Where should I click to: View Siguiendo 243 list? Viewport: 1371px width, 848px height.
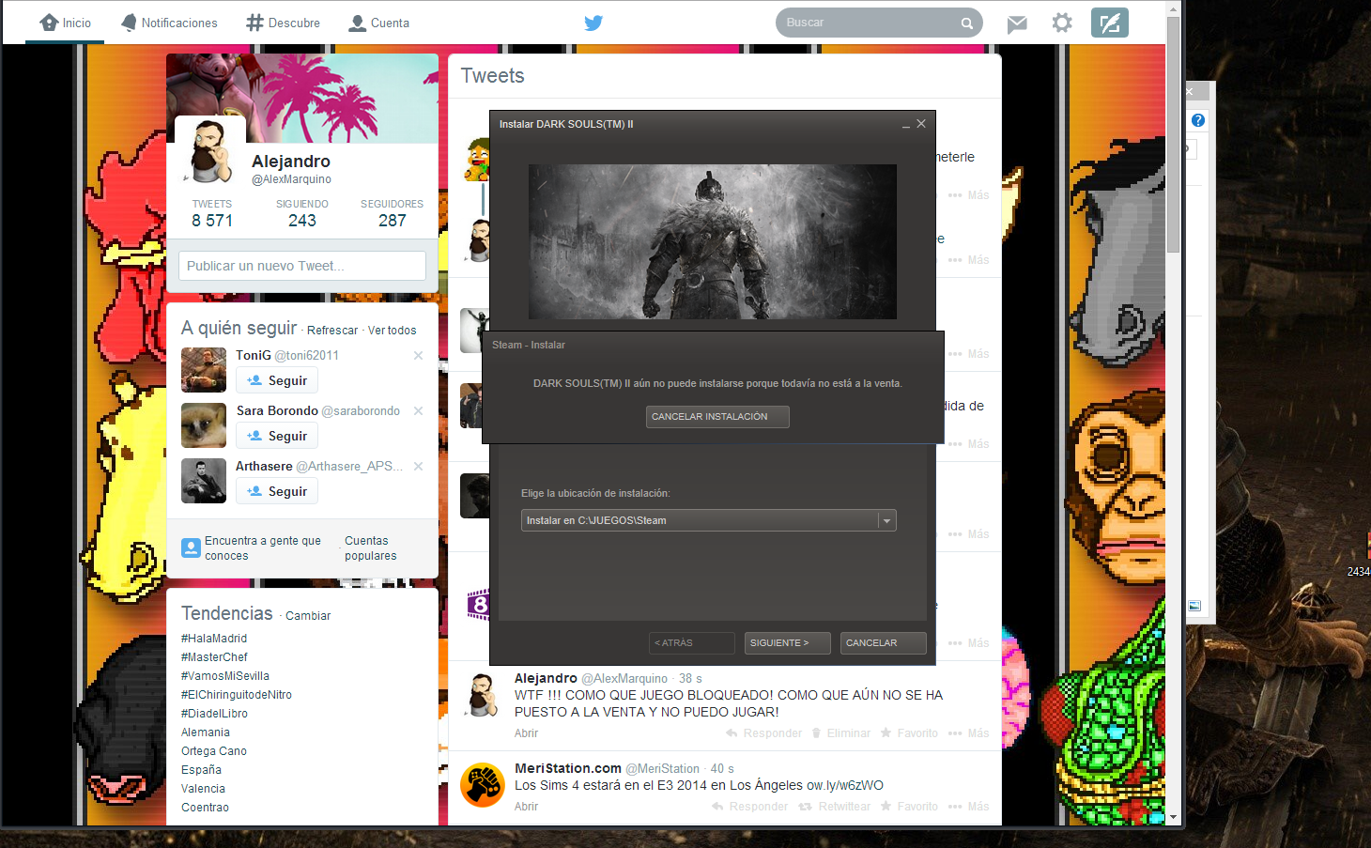[x=302, y=214]
